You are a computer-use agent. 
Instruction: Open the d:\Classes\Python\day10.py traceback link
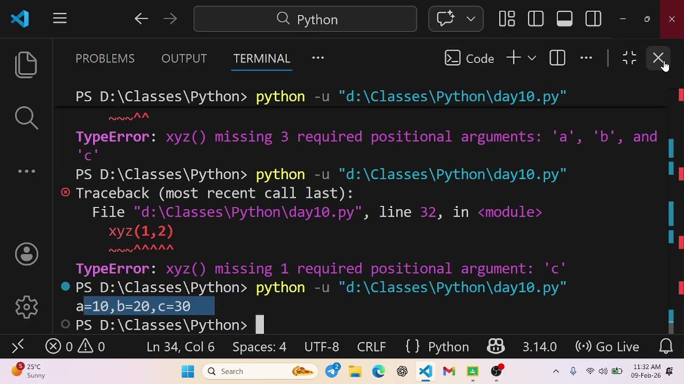pos(248,212)
